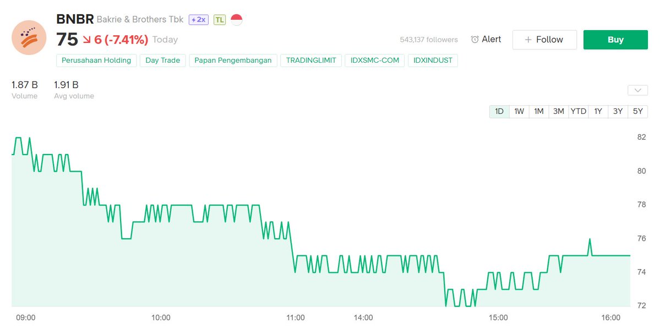Screen dimensions: 660x334
Task: Switch chart to 1M range
Action: pos(539,112)
